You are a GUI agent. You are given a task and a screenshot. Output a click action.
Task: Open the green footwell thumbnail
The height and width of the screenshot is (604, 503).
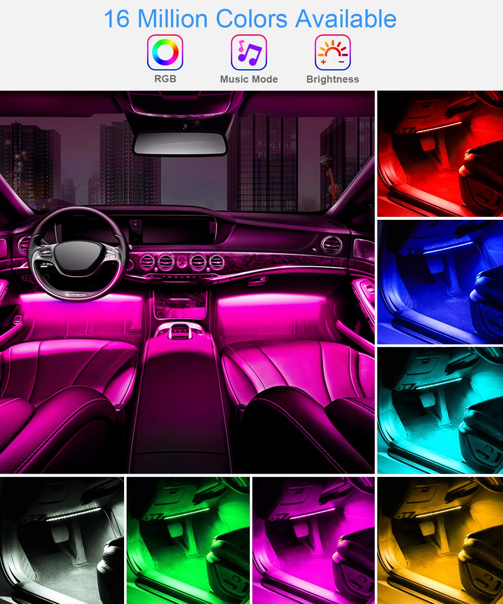[x=189, y=541]
